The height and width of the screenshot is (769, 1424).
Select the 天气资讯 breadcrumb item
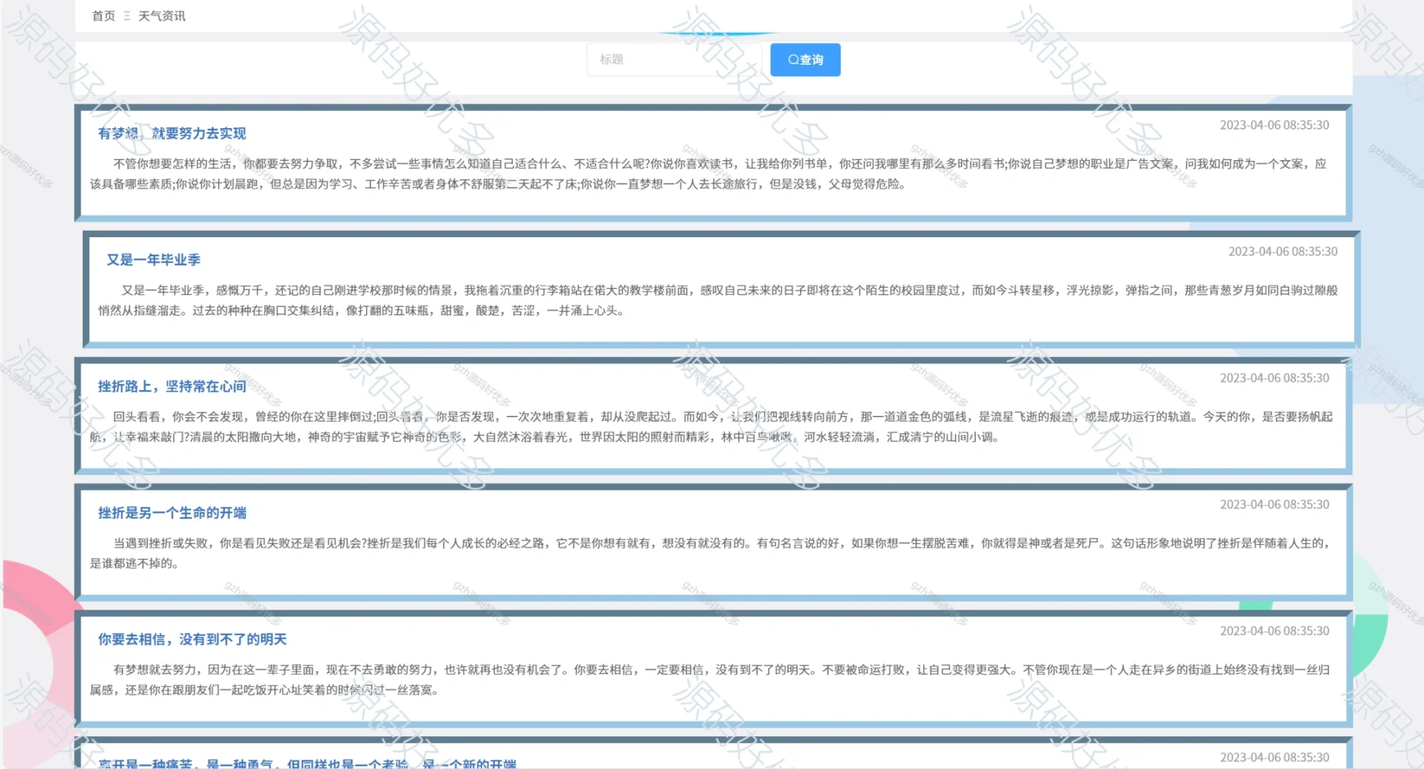pyautogui.click(x=161, y=15)
